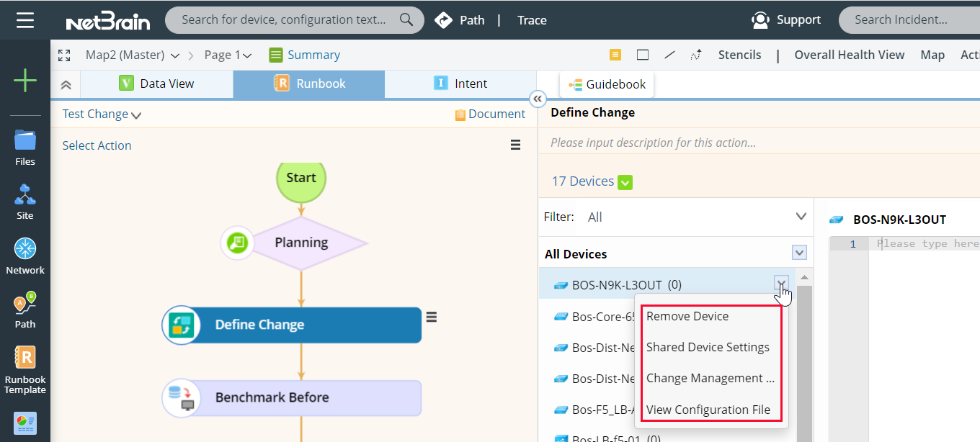980x442 pixels.
Task: Select the rectangle shape tool
Action: (643, 55)
